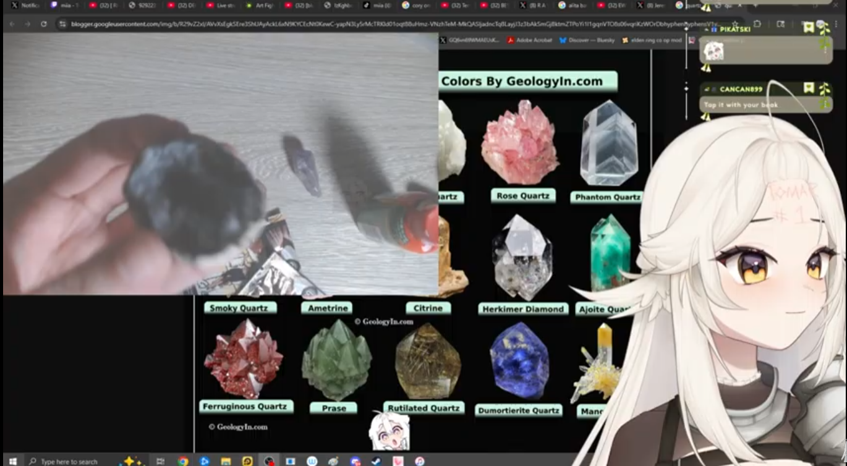Click the Dumortierite Quartz label

(x=519, y=410)
